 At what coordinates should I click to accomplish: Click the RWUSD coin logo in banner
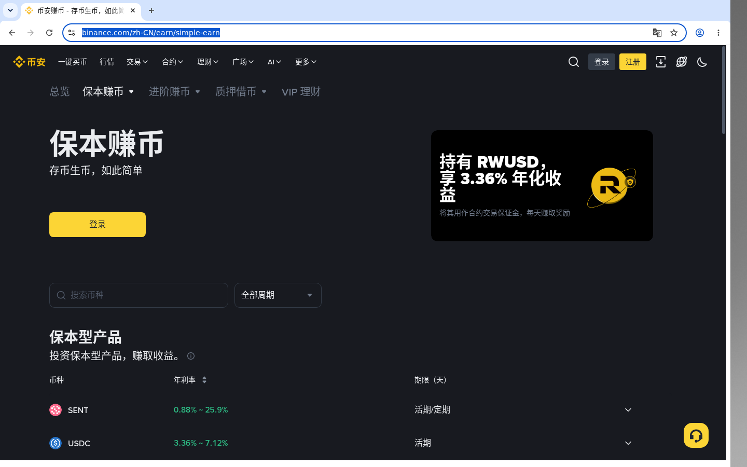click(x=612, y=187)
